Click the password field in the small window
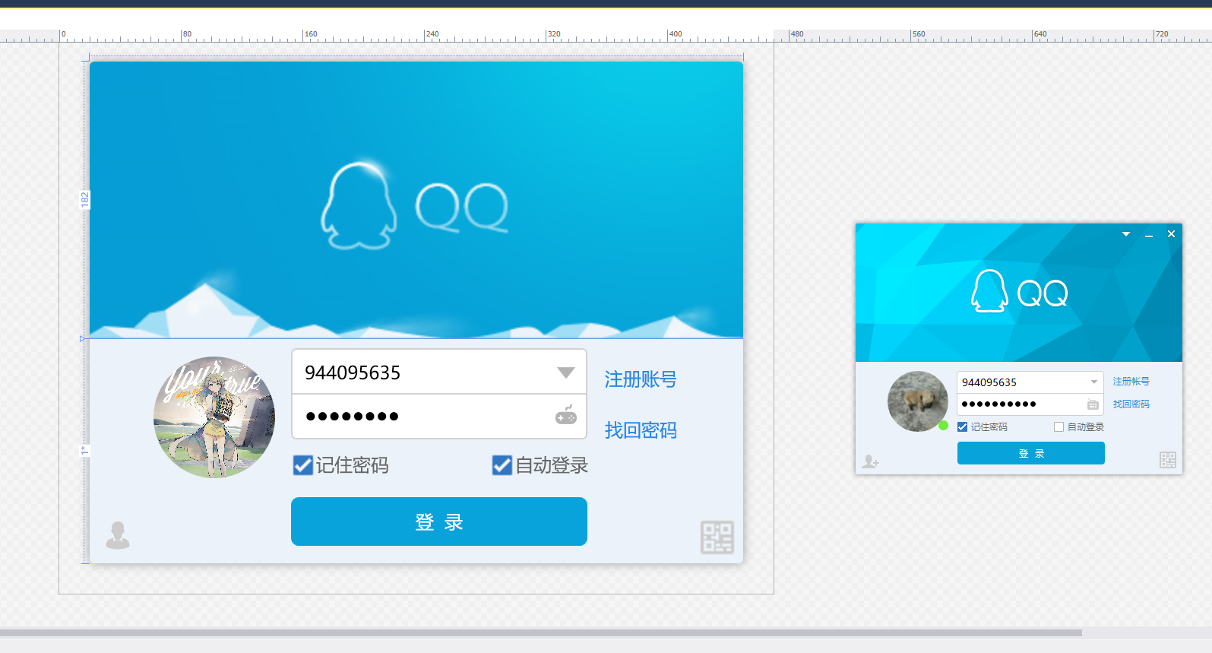Image resolution: width=1212 pixels, height=653 pixels. [1030, 404]
